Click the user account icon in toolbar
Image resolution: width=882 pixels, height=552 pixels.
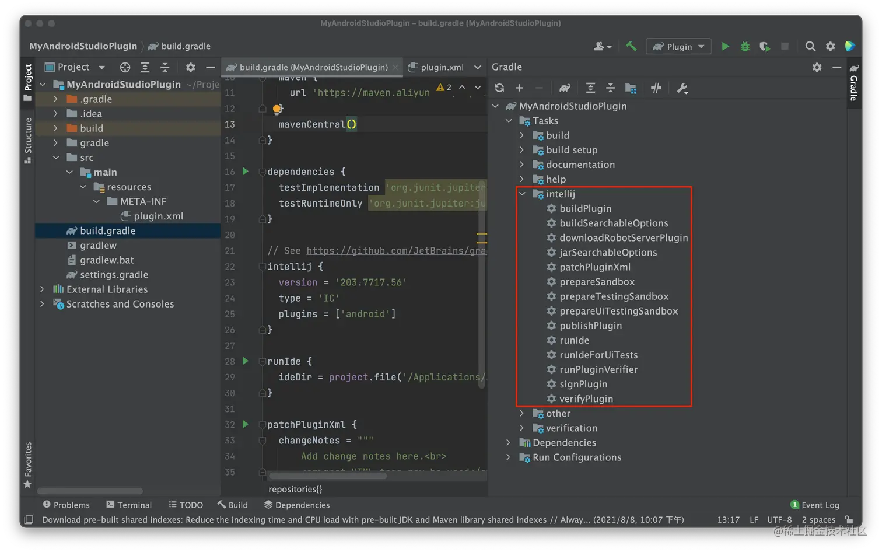click(x=603, y=46)
